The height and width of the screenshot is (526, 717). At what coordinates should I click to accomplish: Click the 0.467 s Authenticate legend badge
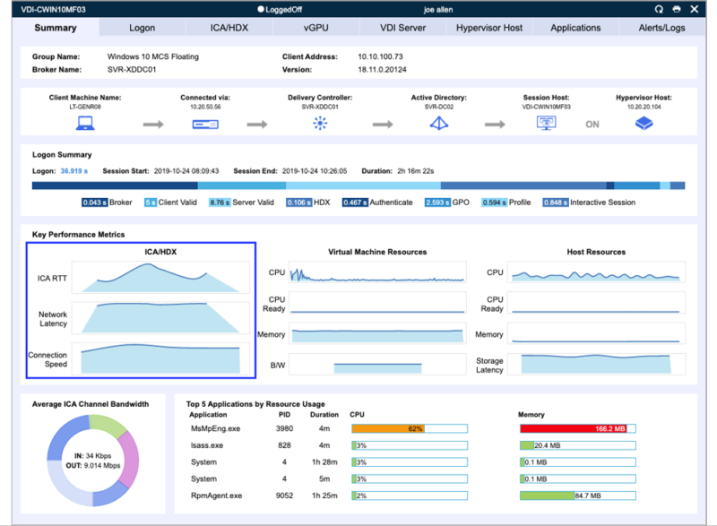(355, 203)
